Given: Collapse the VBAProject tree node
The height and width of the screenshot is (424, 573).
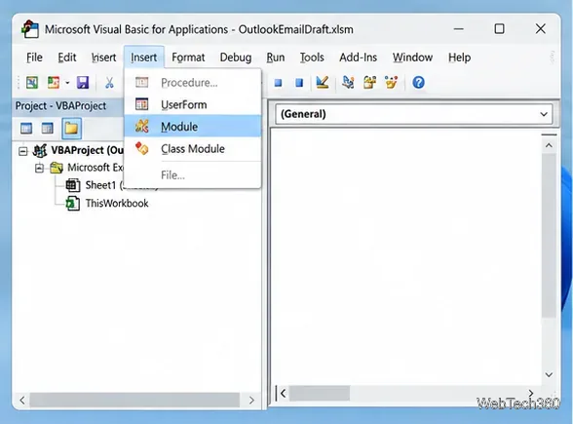Looking at the screenshot, I should (x=23, y=151).
